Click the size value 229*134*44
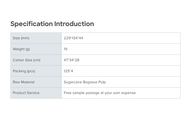The image size is (185, 130). [x=73, y=38]
